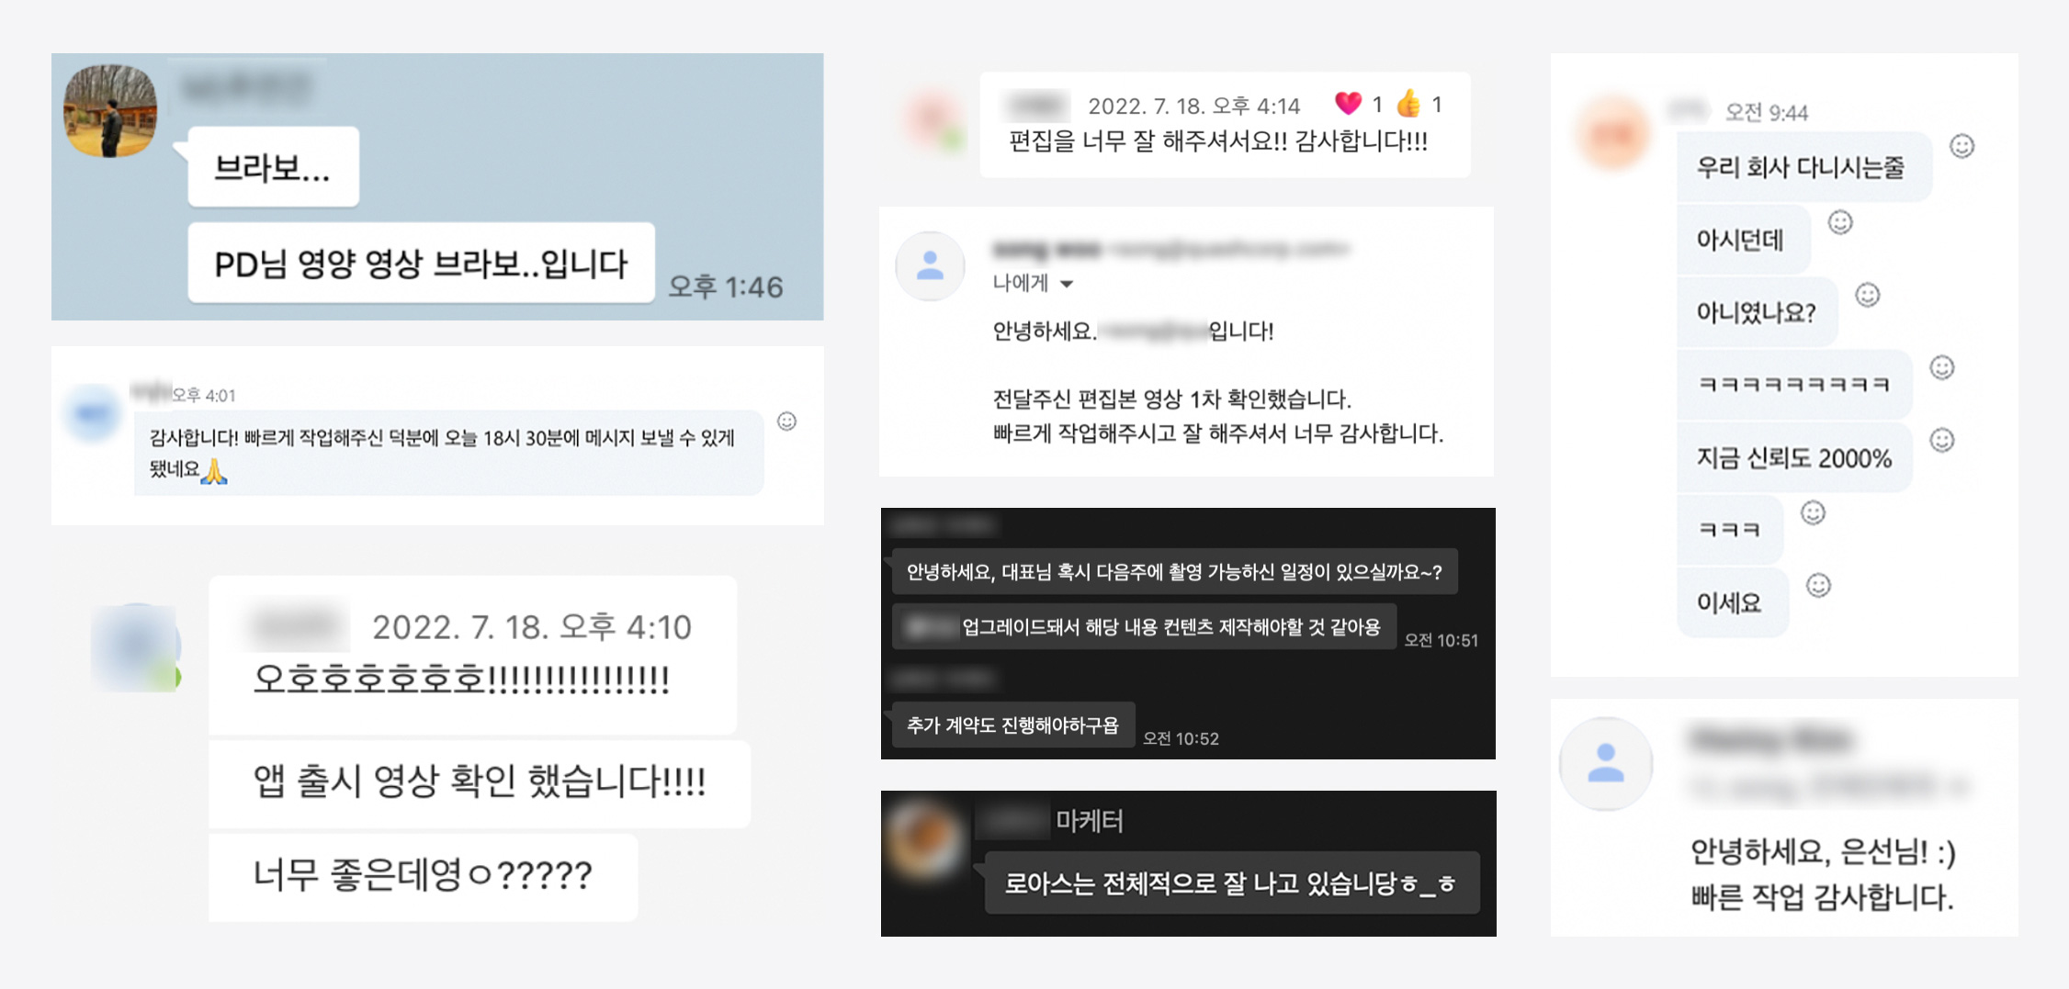Toggle the thumbs-up reaction on 편집 message

coord(1408,104)
